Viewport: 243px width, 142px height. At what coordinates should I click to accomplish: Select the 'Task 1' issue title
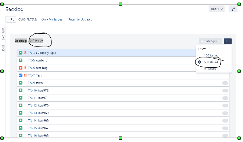point(40,75)
